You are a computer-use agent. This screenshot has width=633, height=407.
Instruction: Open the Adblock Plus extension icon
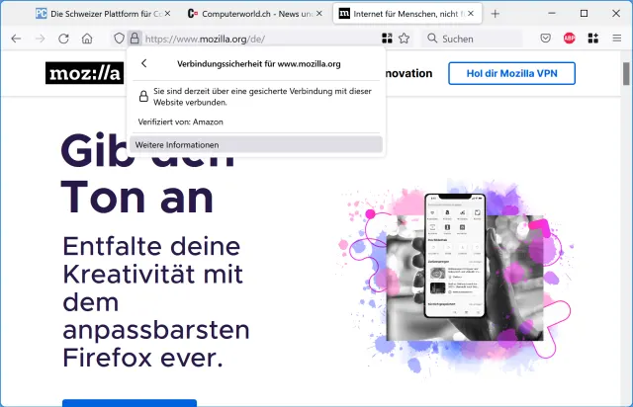click(570, 39)
